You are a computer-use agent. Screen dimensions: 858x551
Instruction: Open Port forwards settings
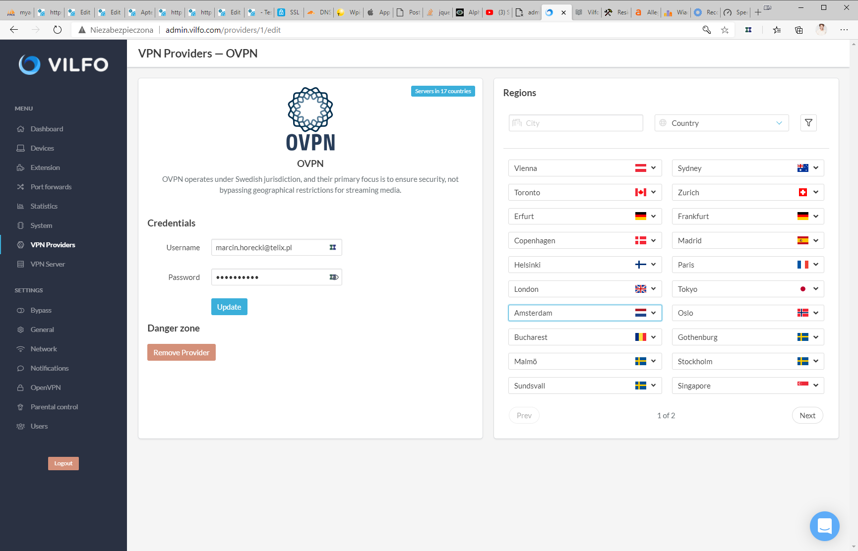(51, 187)
